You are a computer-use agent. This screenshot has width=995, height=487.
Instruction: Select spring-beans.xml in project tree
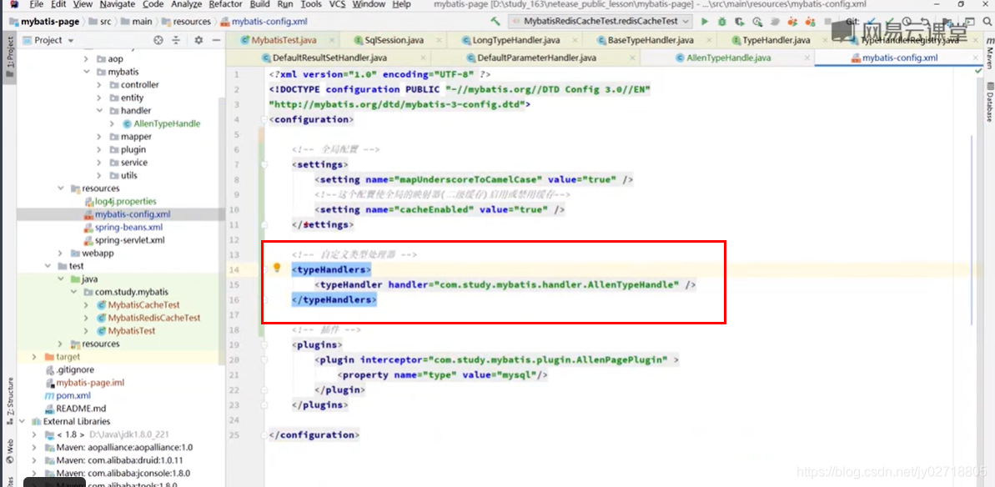[128, 227]
